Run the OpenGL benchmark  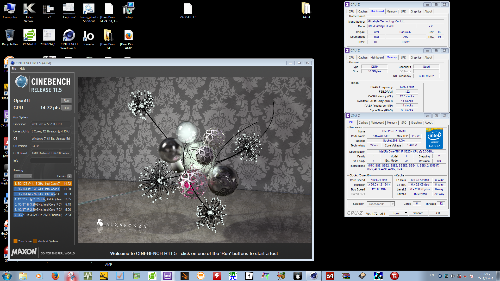click(x=66, y=101)
